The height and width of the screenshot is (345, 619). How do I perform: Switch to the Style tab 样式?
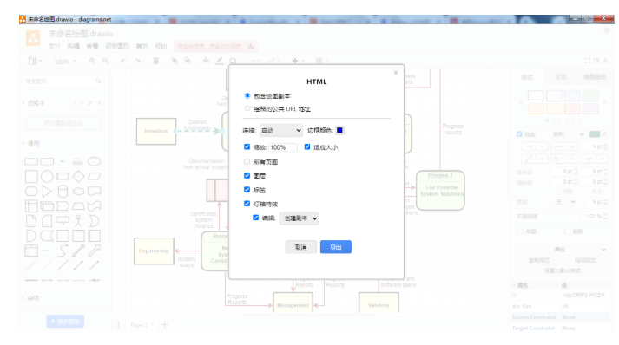(x=527, y=77)
